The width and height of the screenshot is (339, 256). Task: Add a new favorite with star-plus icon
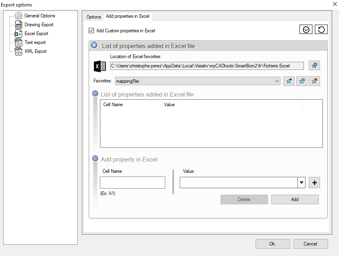289,81
